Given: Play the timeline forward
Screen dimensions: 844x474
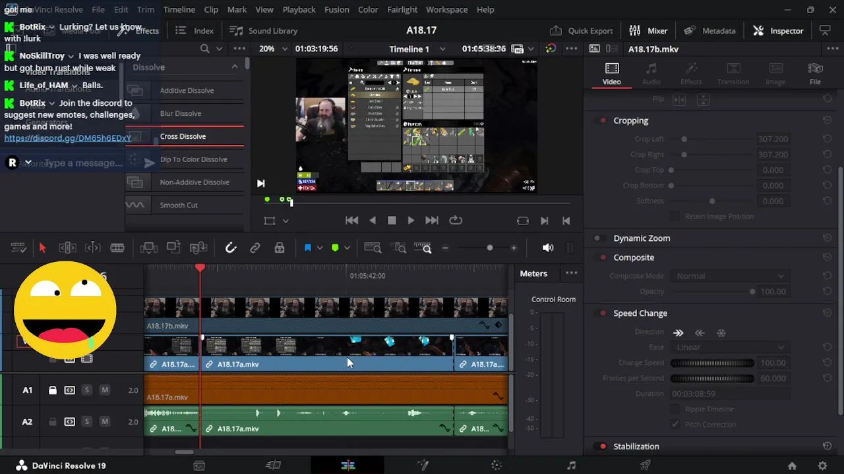Looking at the screenshot, I should pos(411,221).
